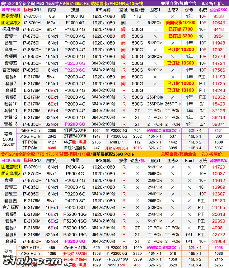Viewport: 229px width, 268px height.
Task: Click the price 42772
Action: coord(218,235)
